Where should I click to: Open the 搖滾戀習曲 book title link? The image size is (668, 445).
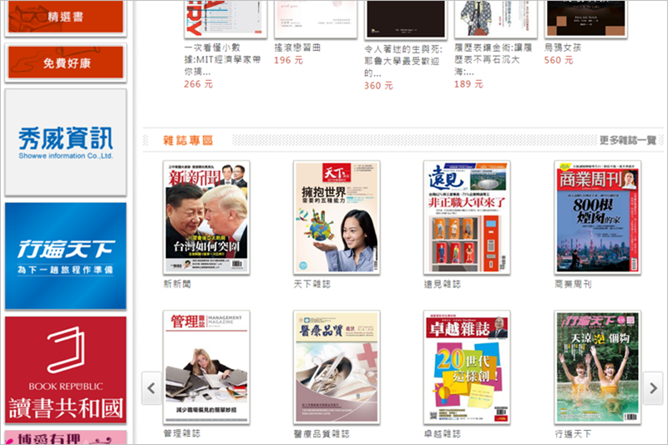click(x=297, y=48)
